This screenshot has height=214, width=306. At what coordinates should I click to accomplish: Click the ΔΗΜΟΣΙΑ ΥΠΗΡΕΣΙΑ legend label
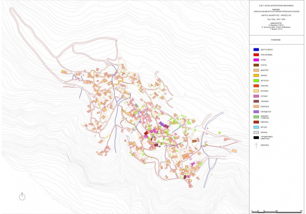pos(265,117)
